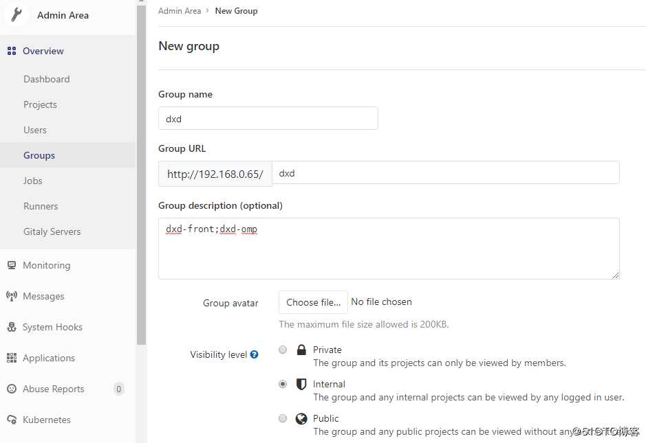Open the Visibility level help icon
646x443 pixels.
click(255, 354)
